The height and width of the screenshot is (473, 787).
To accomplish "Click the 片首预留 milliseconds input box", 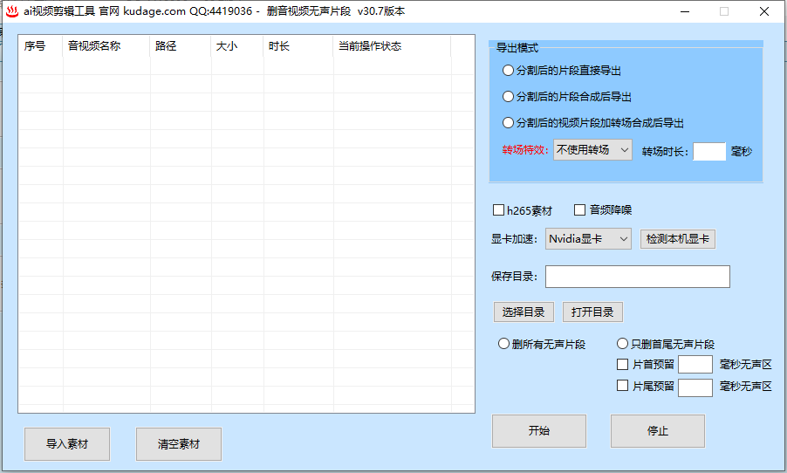I will [x=695, y=365].
